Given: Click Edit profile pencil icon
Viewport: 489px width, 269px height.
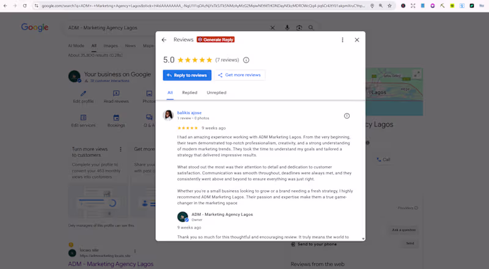Looking at the screenshot, I should [83, 94].
